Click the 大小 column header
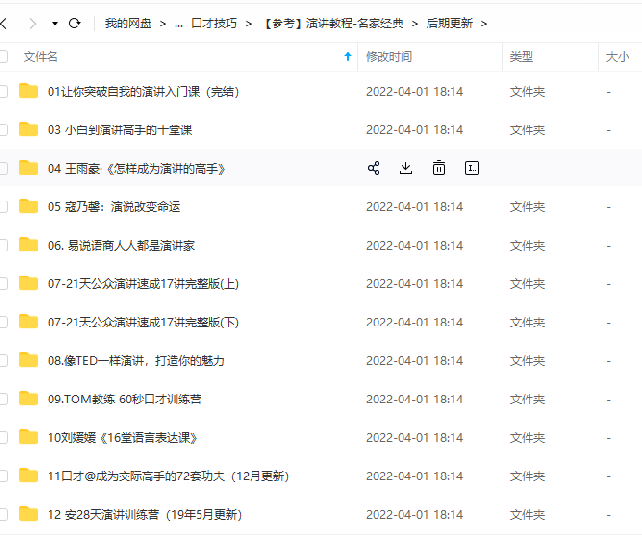 [x=617, y=57]
